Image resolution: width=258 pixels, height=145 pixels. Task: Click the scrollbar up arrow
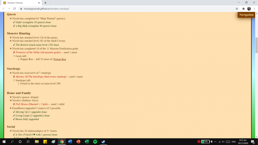(256, 13)
